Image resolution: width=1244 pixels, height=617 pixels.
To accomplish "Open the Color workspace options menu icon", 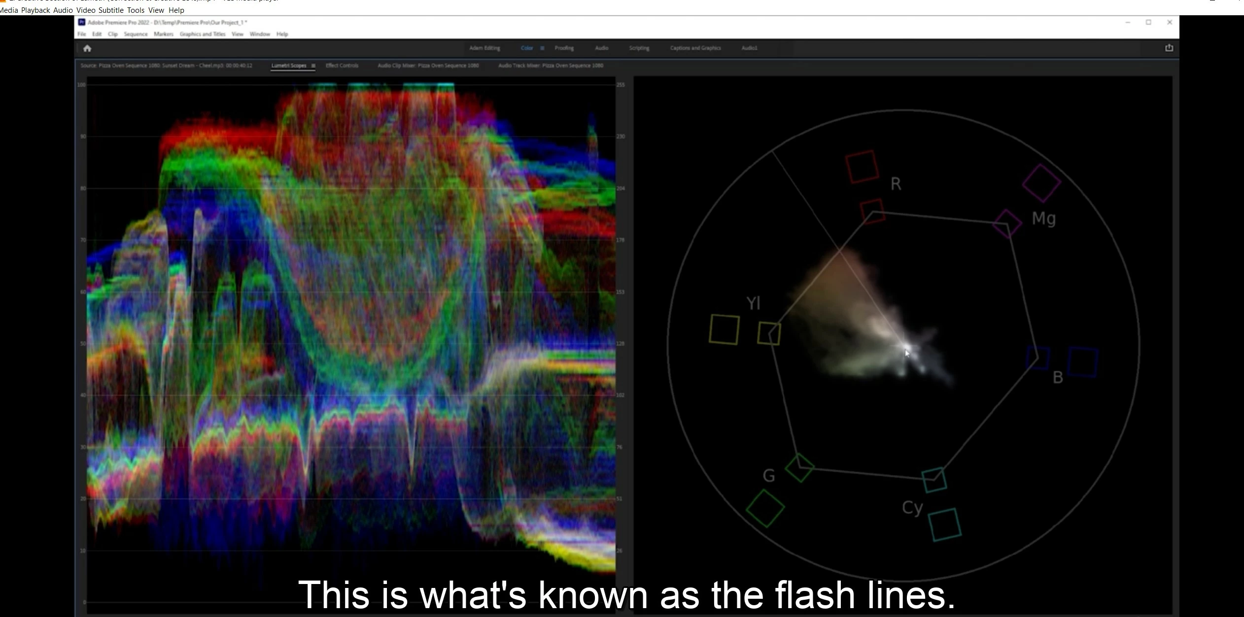I will [x=542, y=48].
